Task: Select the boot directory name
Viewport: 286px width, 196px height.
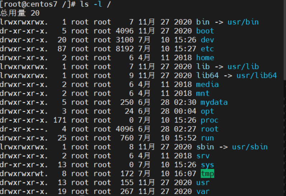Action: 205,31
